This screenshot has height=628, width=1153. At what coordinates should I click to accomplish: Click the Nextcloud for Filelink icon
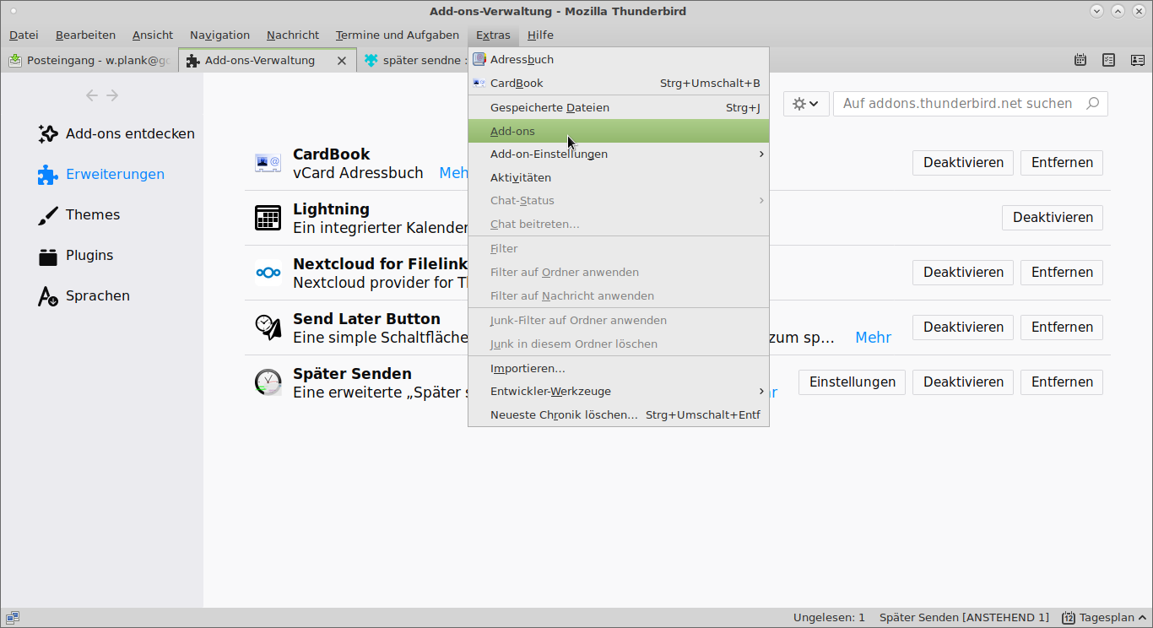268,273
